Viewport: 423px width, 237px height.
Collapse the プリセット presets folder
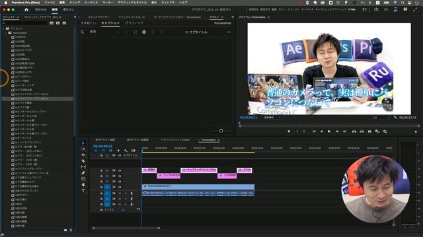click(x=3, y=28)
